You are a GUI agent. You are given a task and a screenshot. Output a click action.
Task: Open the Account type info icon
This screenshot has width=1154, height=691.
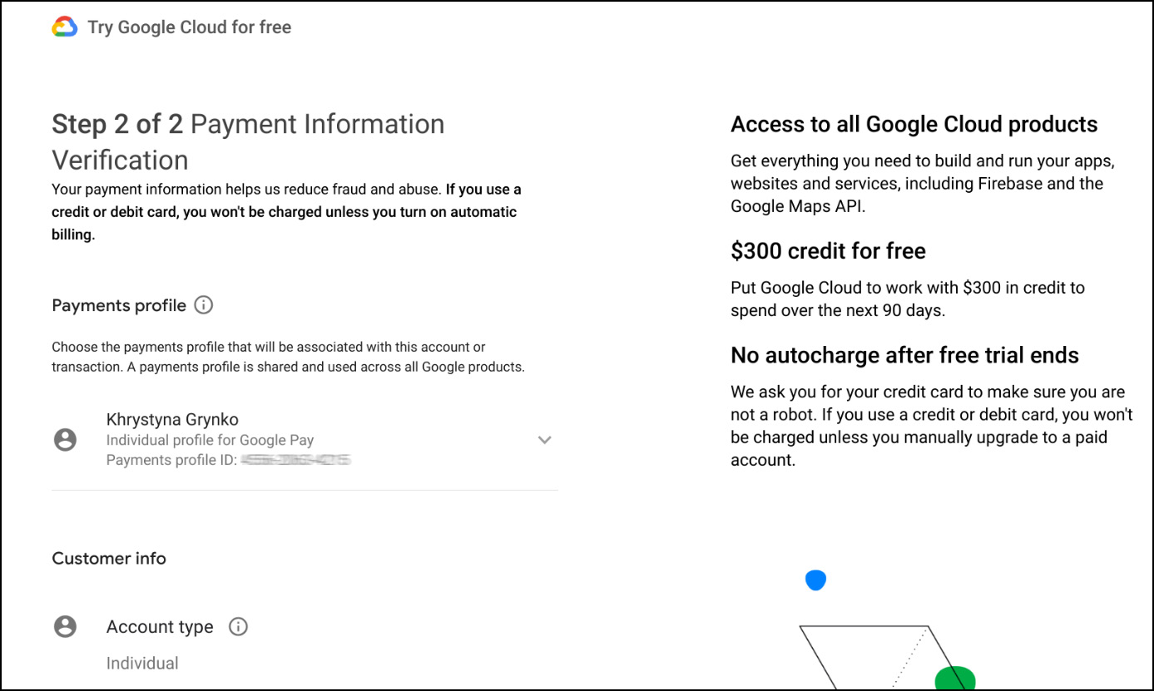click(x=238, y=627)
